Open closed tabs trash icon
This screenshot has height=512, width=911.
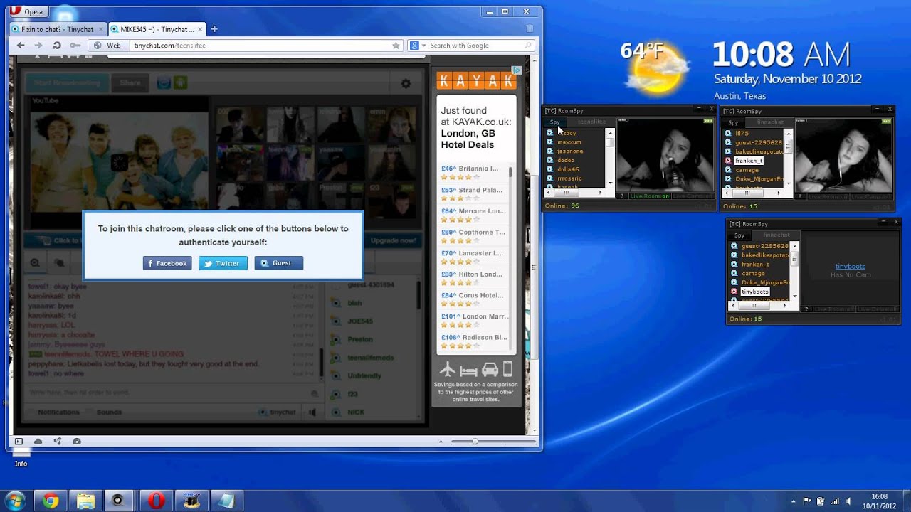(x=530, y=29)
